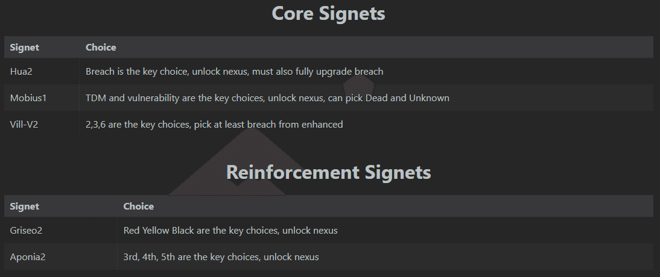Click the Hua2 signet cell

[x=21, y=72]
